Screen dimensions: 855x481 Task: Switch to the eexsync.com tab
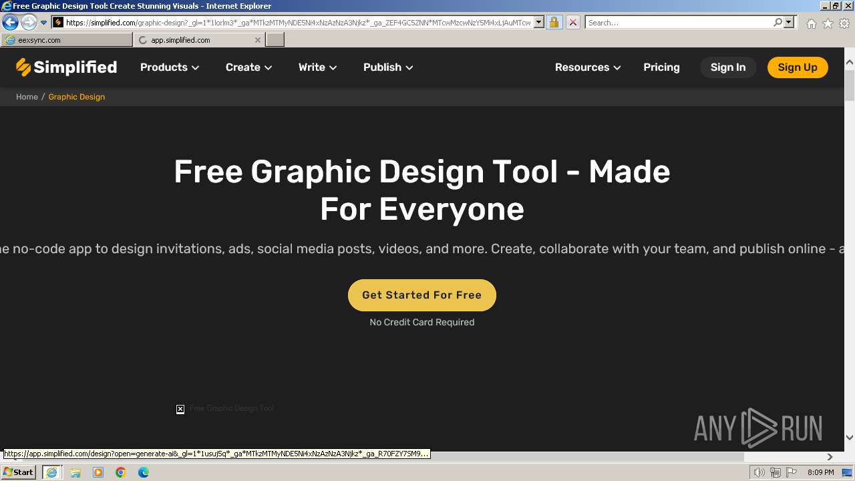pyautogui.click(x=67, y=40)
